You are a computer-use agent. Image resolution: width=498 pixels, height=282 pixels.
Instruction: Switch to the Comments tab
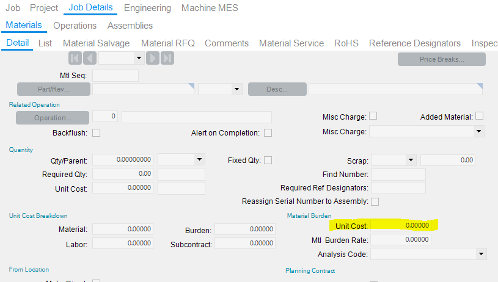pos(227,43)
